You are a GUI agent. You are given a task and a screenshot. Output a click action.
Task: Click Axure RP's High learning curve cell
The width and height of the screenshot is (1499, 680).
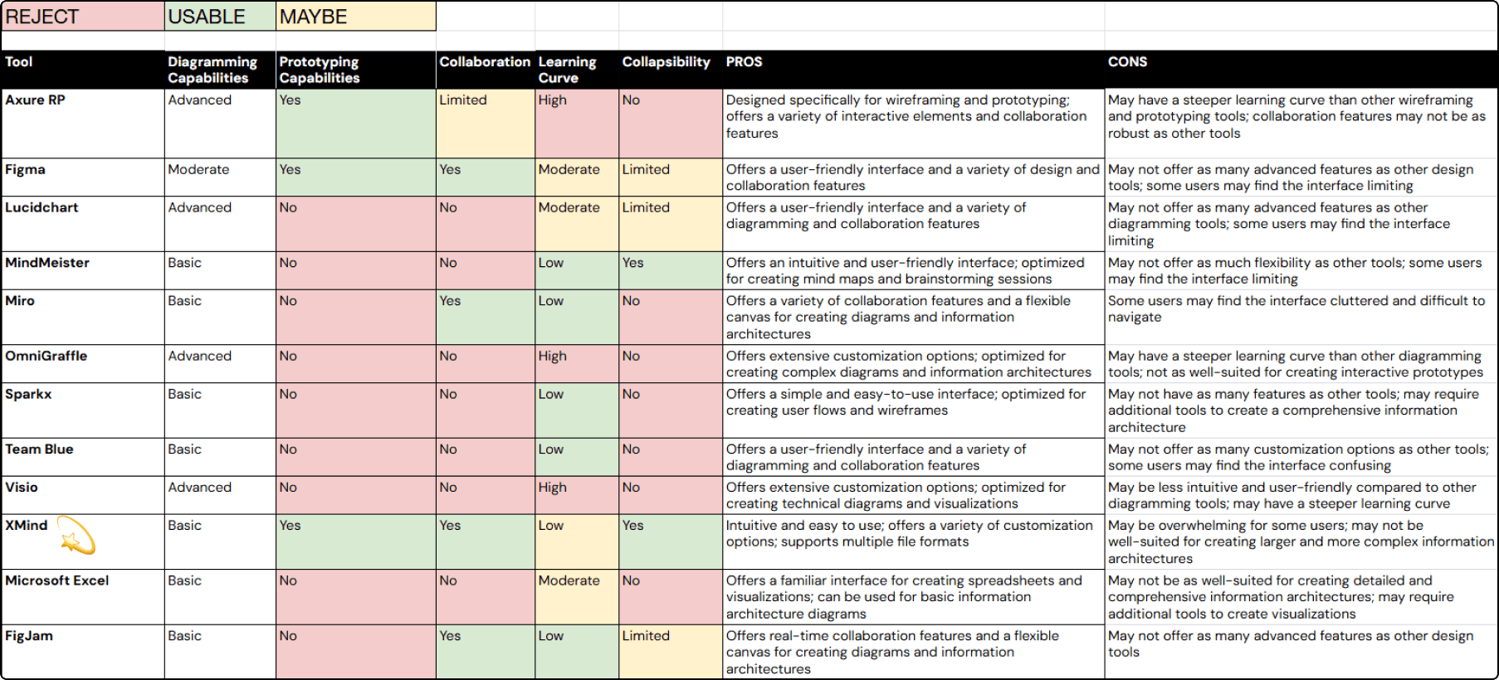click(577, 124)
